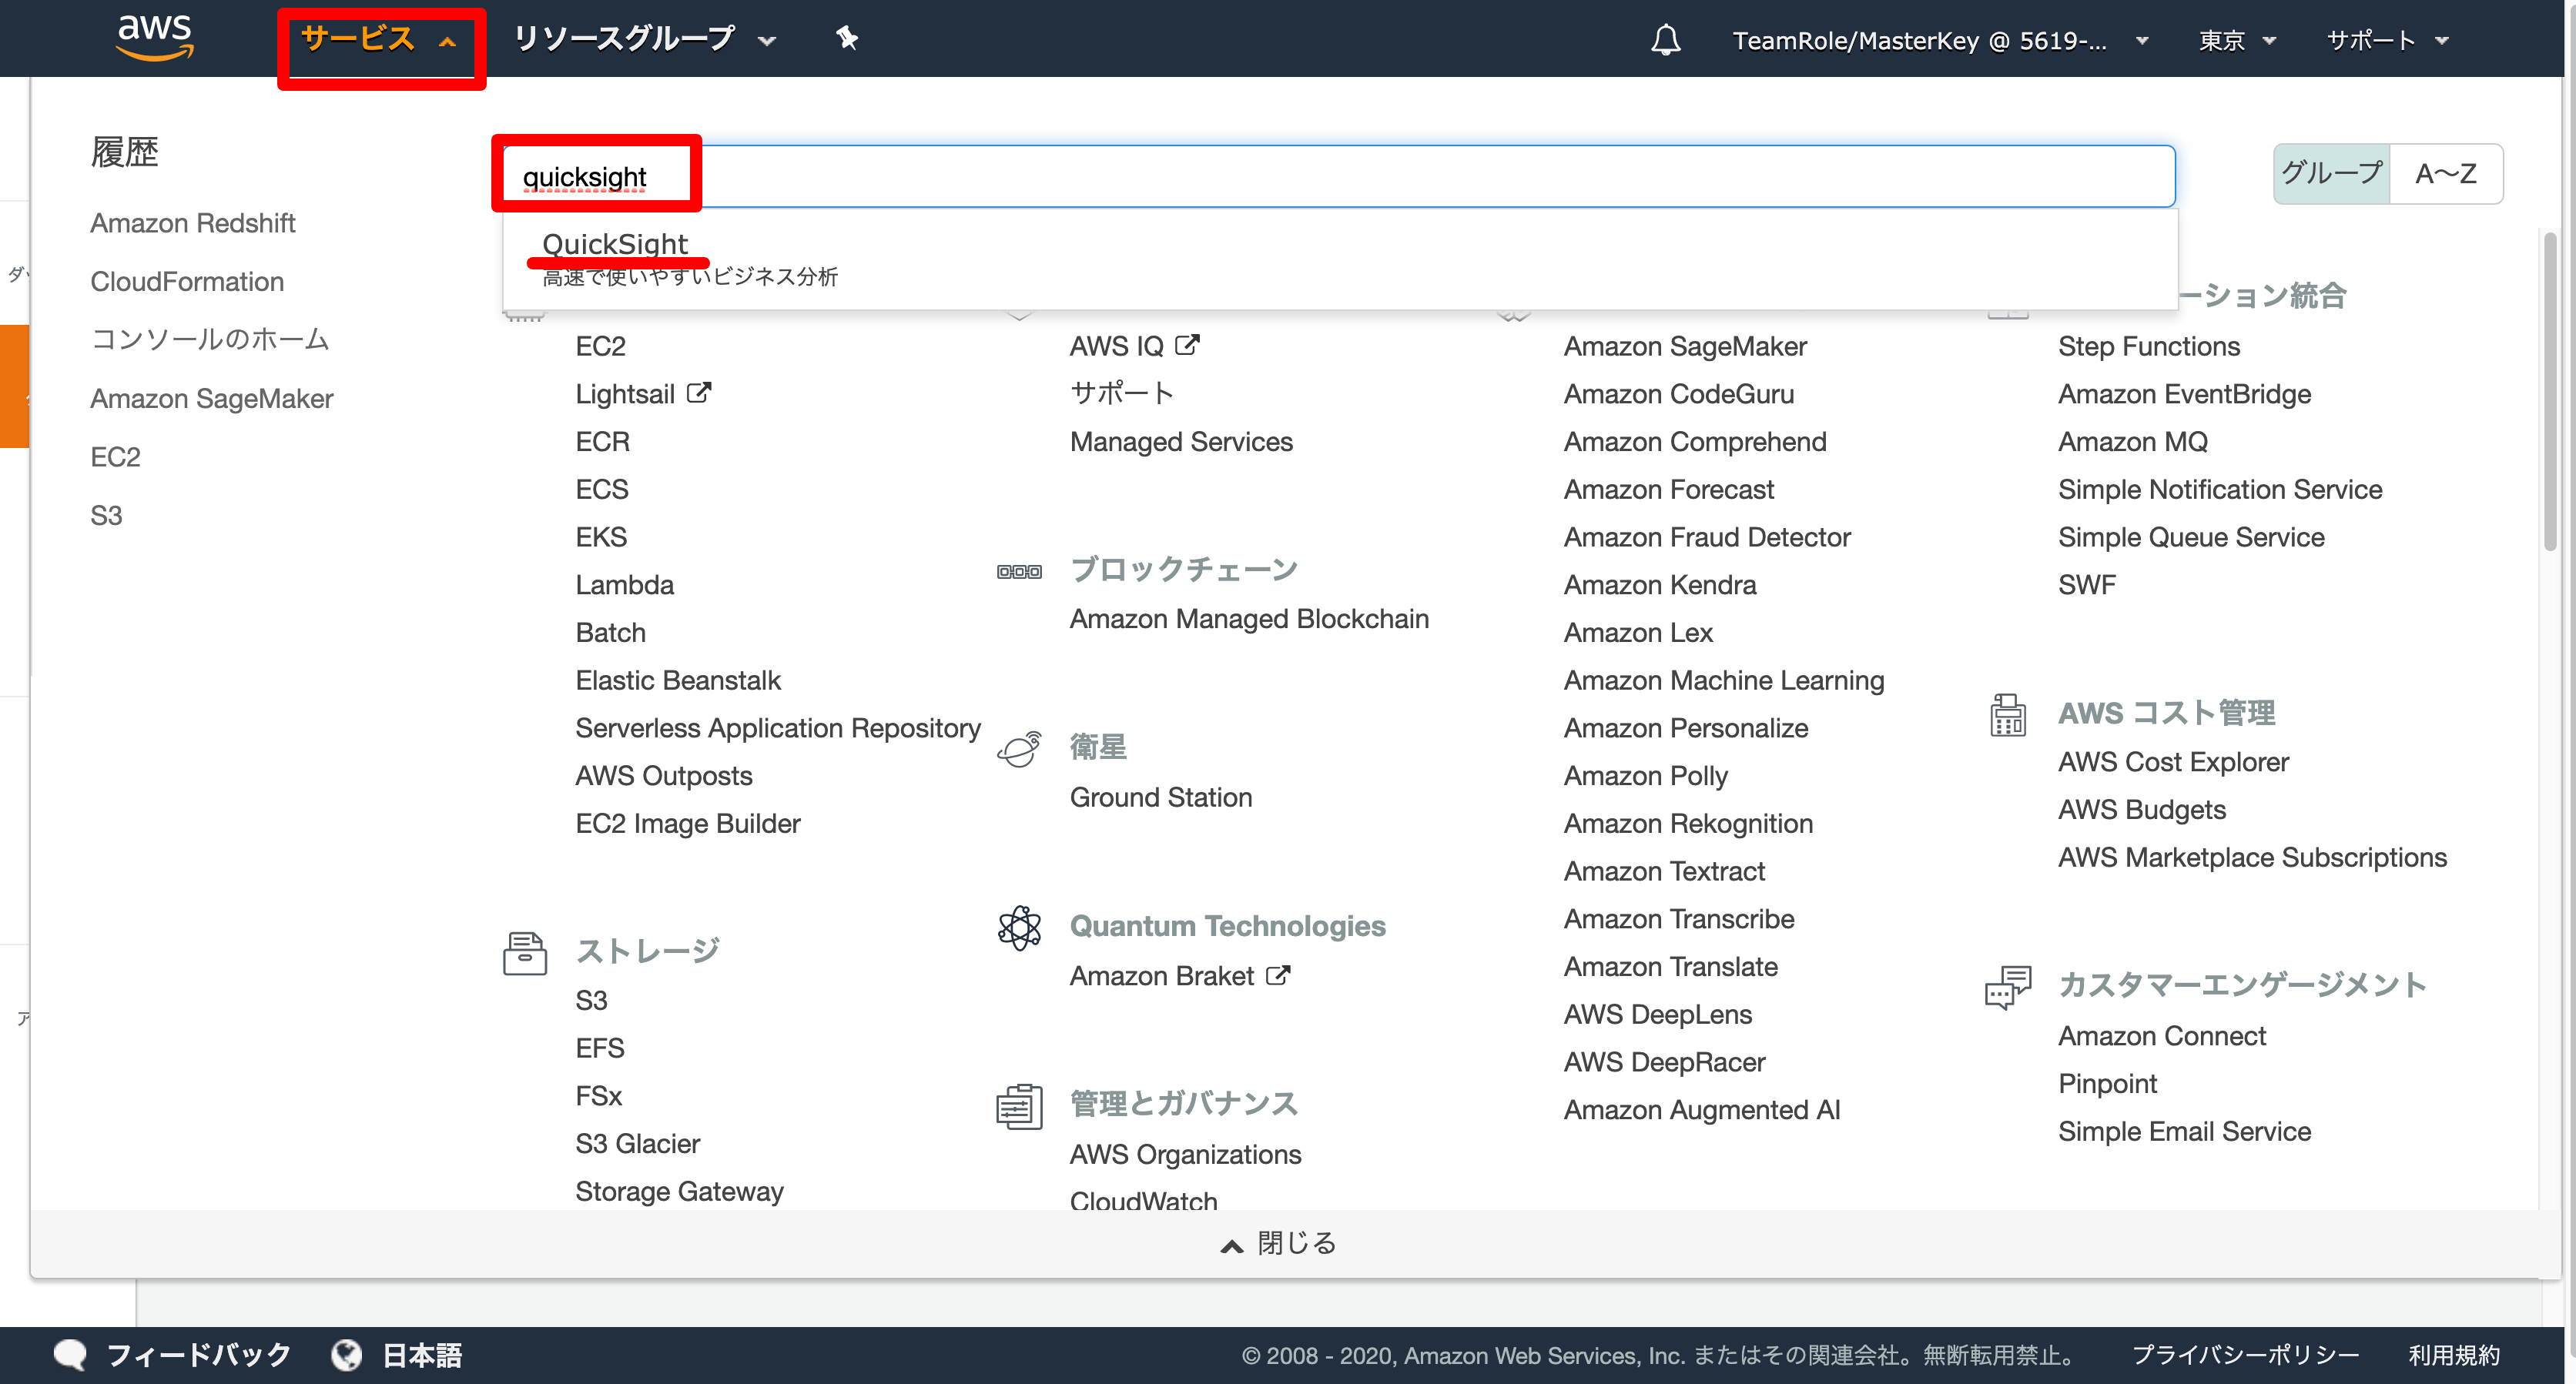Screen dimensions: 2576x1384
Task: Click the Satellite category planet icon
Action: click(1019, 748)
